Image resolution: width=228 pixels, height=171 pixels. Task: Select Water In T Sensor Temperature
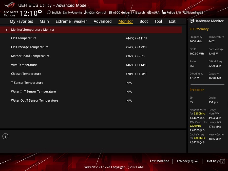[x=91, y=92]
